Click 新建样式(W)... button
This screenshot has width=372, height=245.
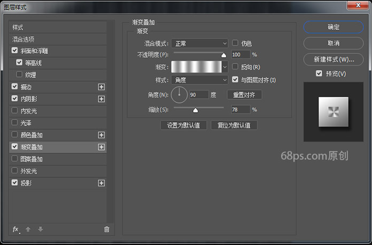tap(334, 59)
